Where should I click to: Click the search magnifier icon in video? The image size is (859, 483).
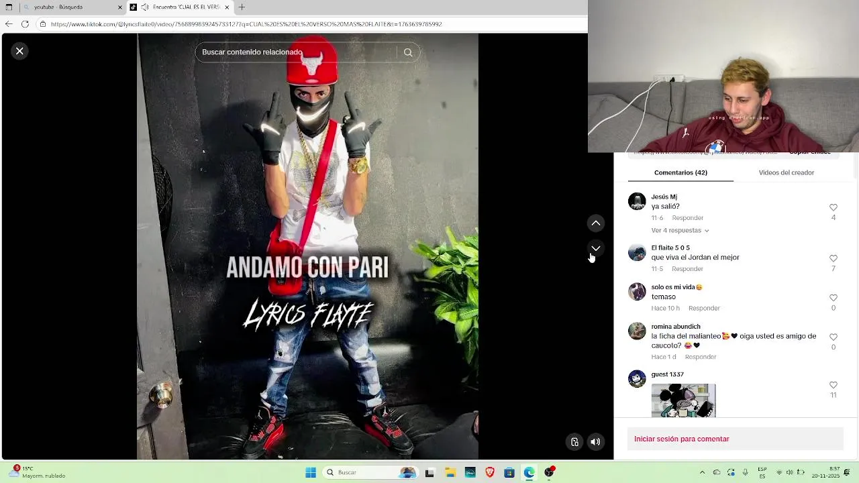click(x=408, y=52)
